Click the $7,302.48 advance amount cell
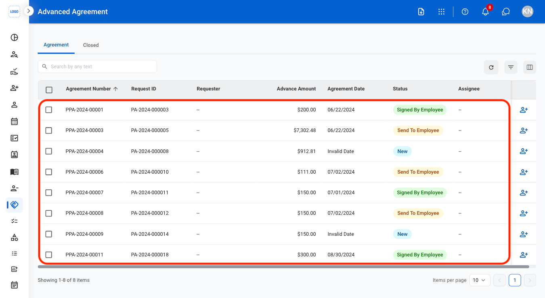 (x=305, y=130)
